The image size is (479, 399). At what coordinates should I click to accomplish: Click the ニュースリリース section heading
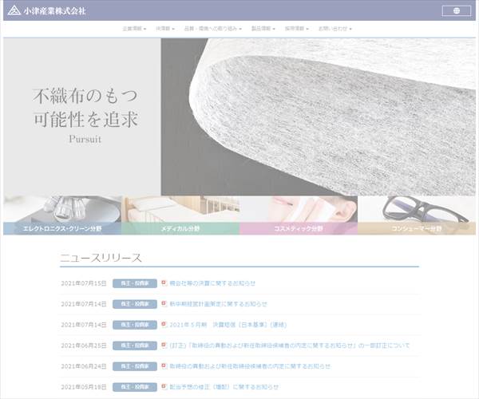(101, 258)
